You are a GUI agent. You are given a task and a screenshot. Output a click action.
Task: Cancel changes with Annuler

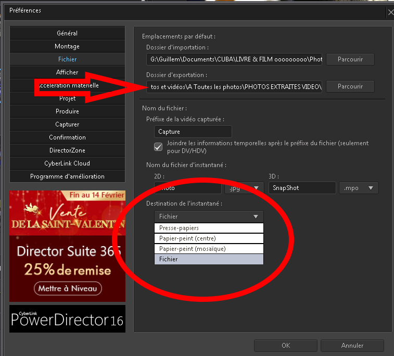352,346
